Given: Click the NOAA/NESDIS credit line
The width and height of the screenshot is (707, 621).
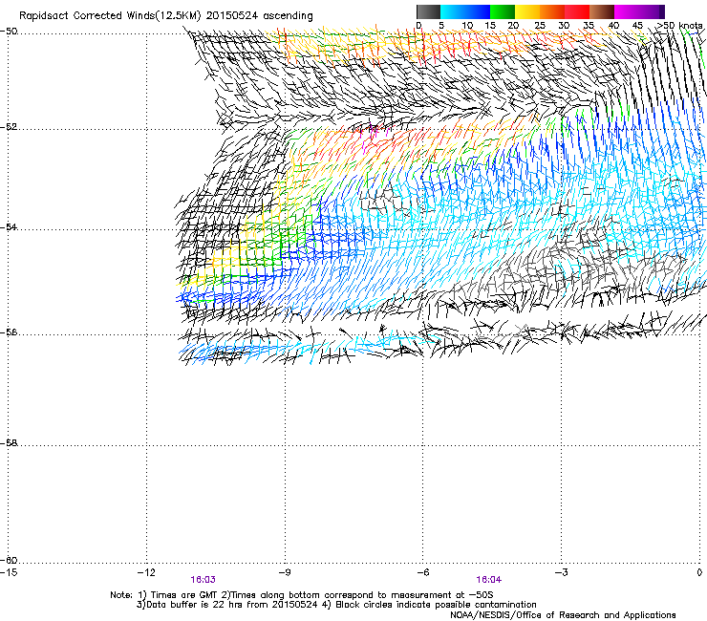Looking at the screenshot, I should tap(563, 615).
